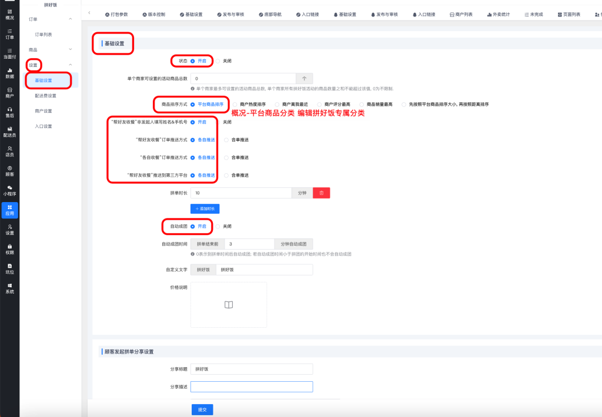Viewport: 602px width, 417px height.
Task: Focus the 分享描述 input field
Action: pos(252,386)
